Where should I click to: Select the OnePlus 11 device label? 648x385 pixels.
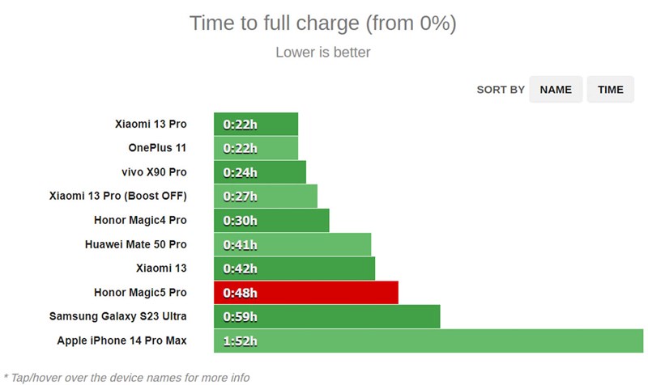157,148
